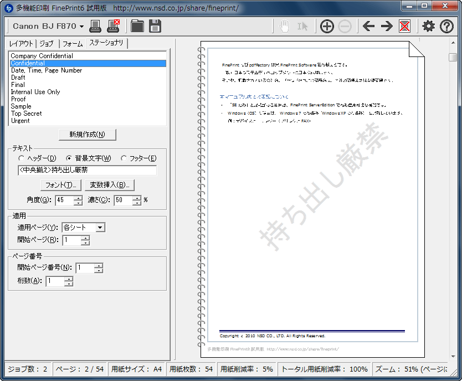Switch to the ジョブ tab
Screen dimensions: 462x381
click(x=47, y=44)
